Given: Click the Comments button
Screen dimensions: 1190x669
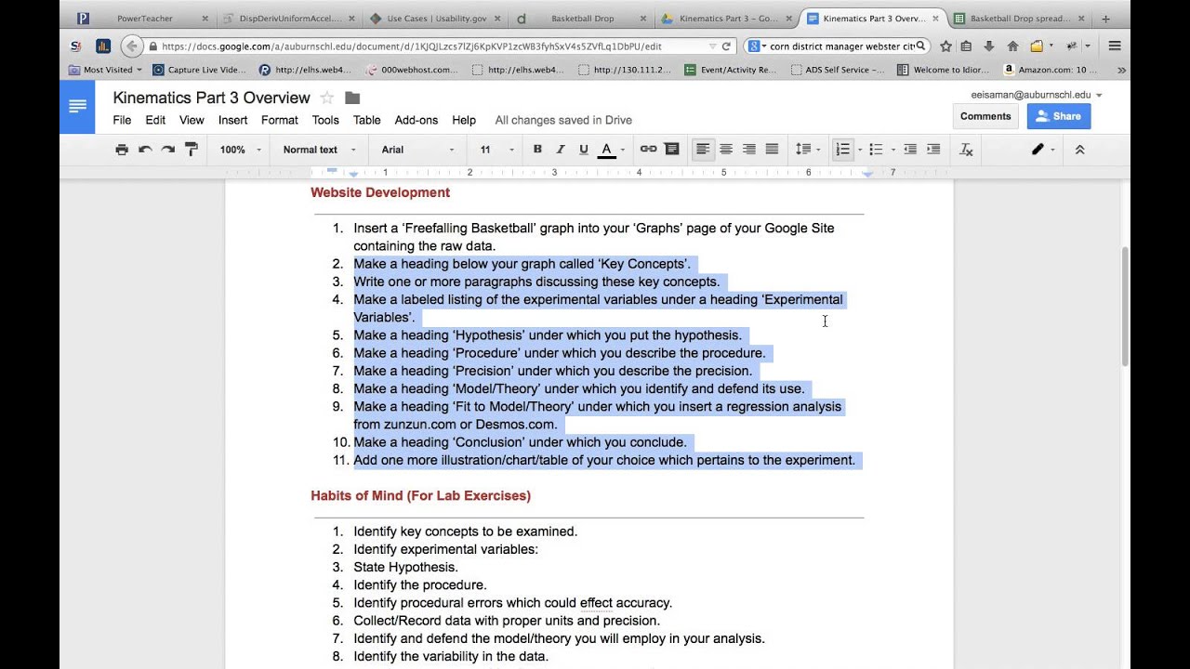Looking at the screenshot, I should [x=985, y=116].
